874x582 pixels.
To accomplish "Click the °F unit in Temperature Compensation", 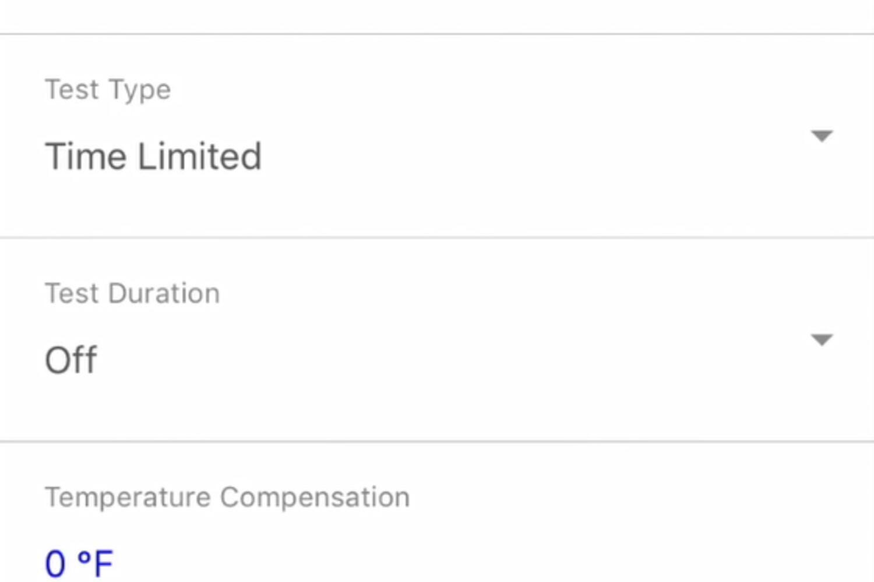I will click(x=95, y=563).
